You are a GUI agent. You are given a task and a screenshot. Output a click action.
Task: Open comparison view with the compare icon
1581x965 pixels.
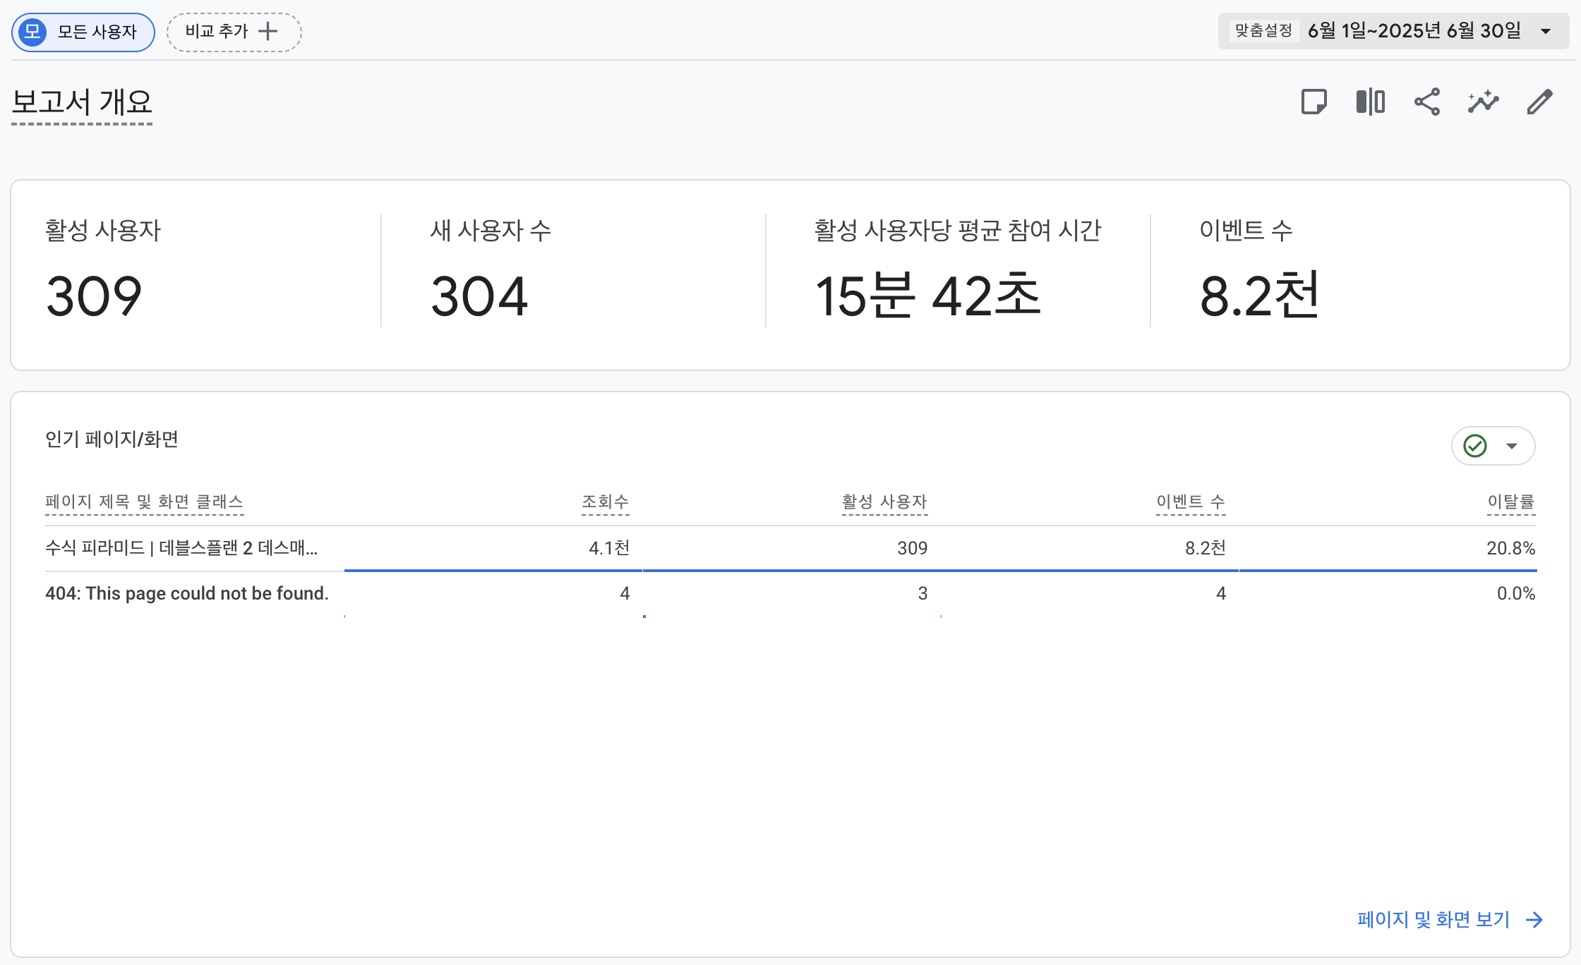coord(1370,102)
